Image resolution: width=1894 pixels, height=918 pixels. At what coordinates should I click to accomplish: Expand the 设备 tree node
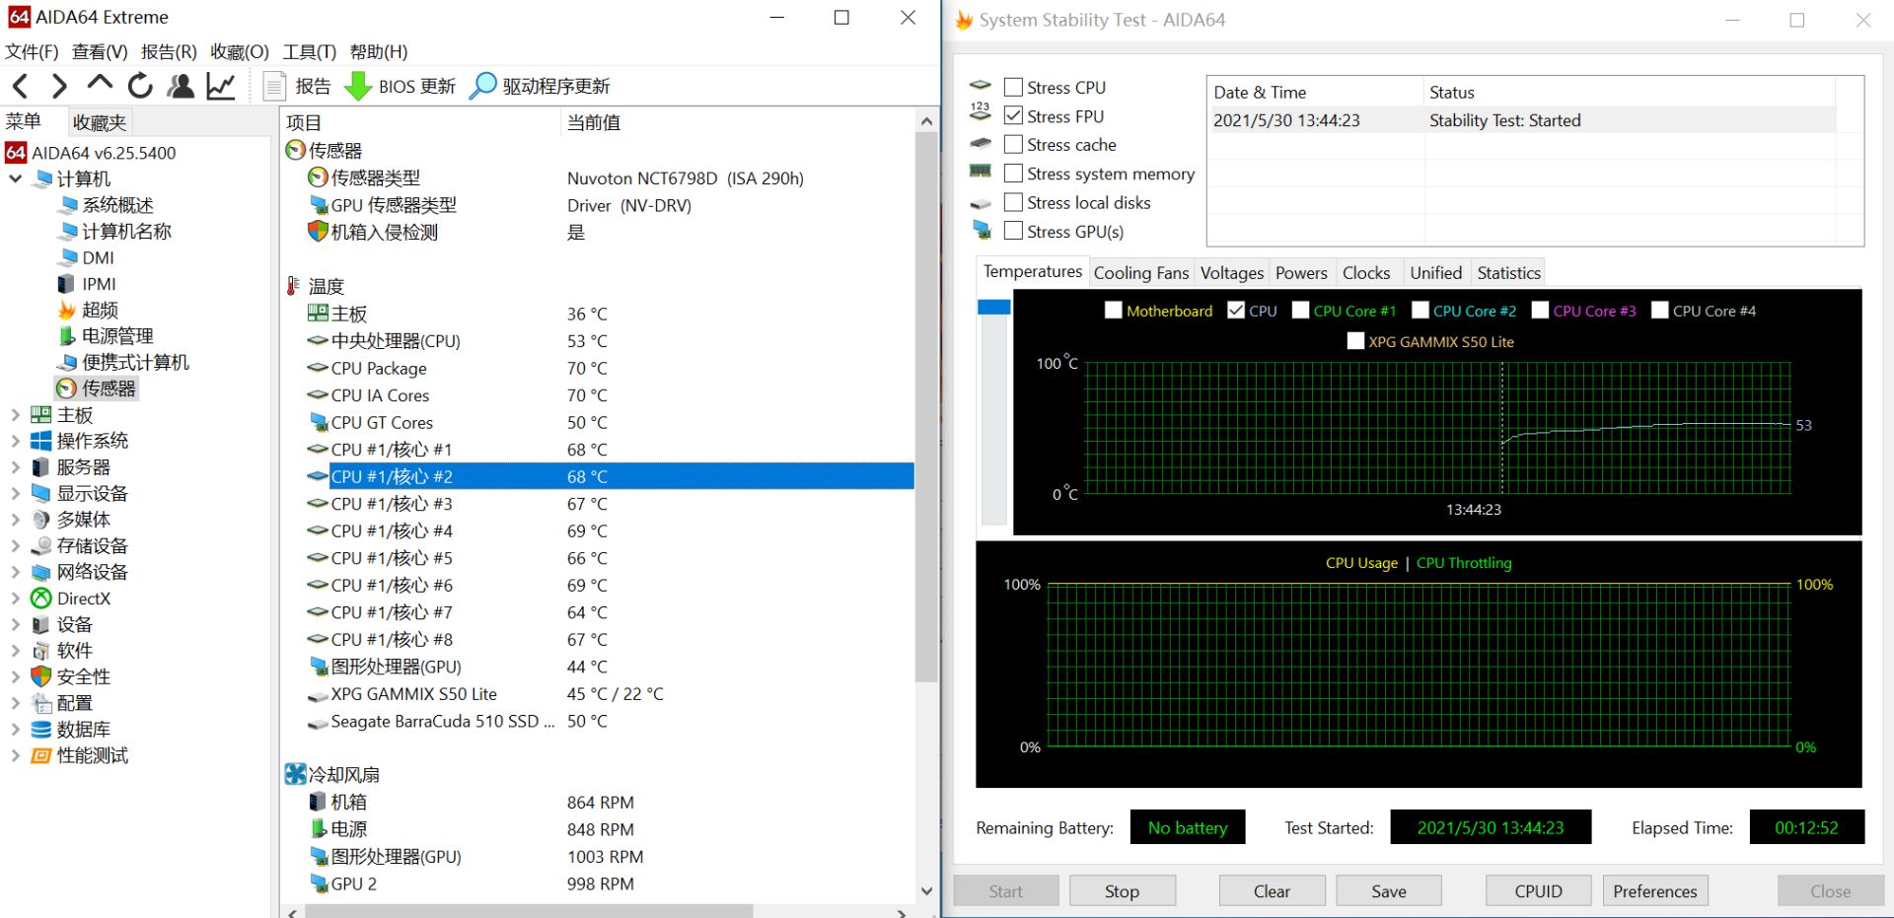tap(16, 625)
